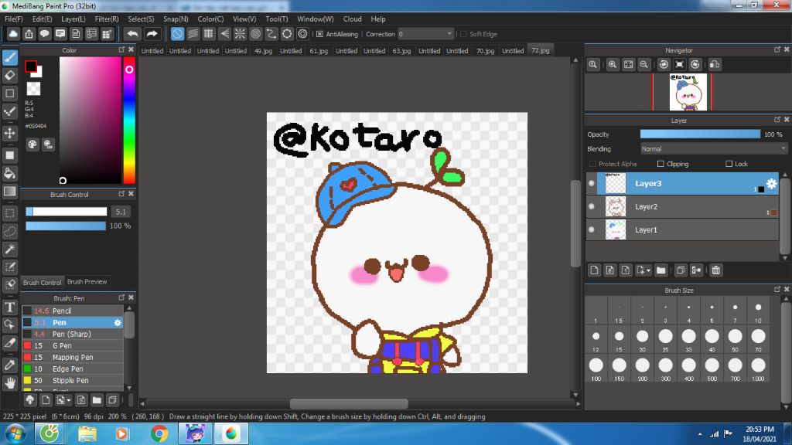Select the rectangular Select tool
This screenshot has height=445, width=792.
tap(9, 213)
